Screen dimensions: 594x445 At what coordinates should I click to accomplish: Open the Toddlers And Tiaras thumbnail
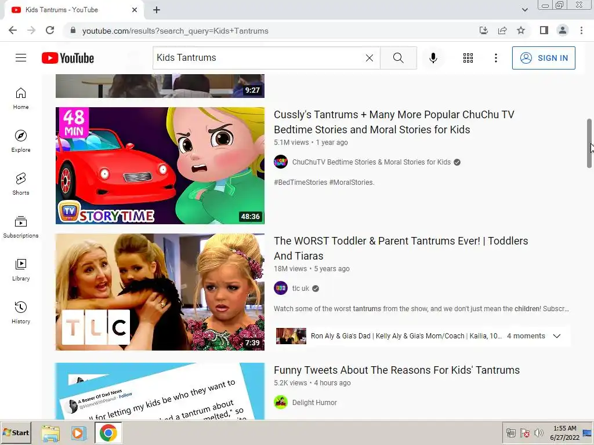(160, 292)
